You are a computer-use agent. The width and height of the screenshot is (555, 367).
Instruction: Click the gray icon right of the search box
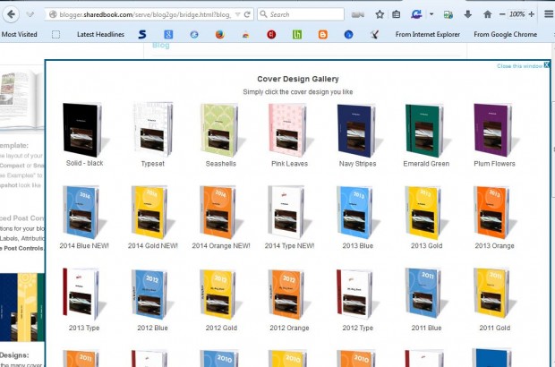[358, 14]
